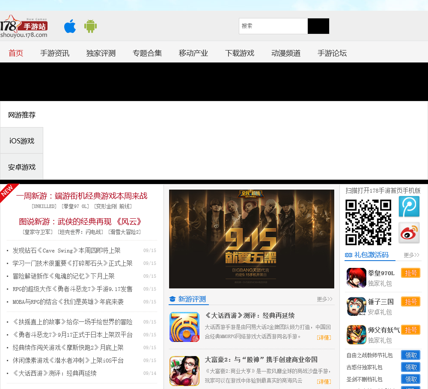Click the 大富豪2 game icon

(184, 371)
